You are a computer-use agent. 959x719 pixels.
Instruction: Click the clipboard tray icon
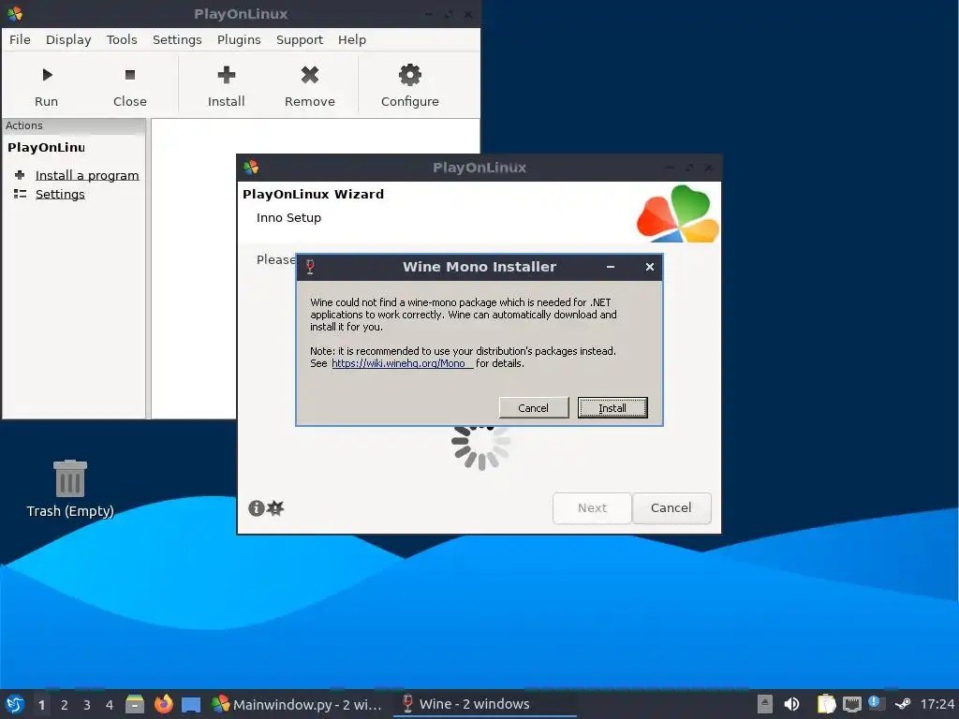(826, 704)
